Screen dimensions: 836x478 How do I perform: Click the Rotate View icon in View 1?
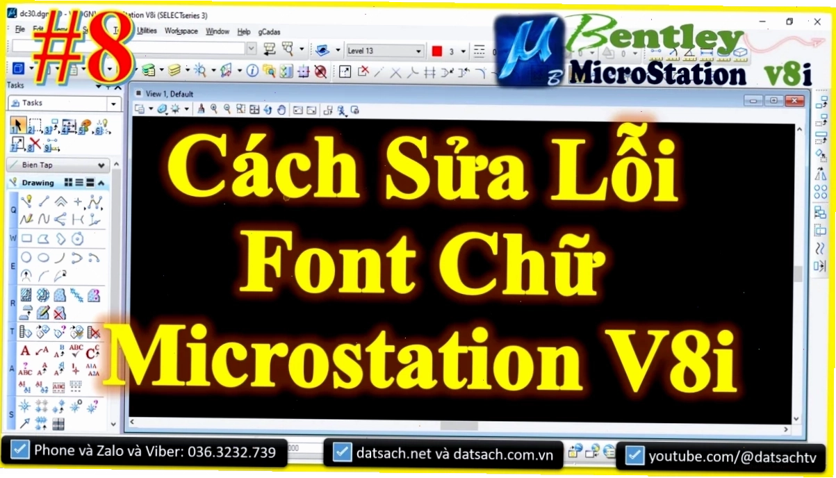pos(268,109)
